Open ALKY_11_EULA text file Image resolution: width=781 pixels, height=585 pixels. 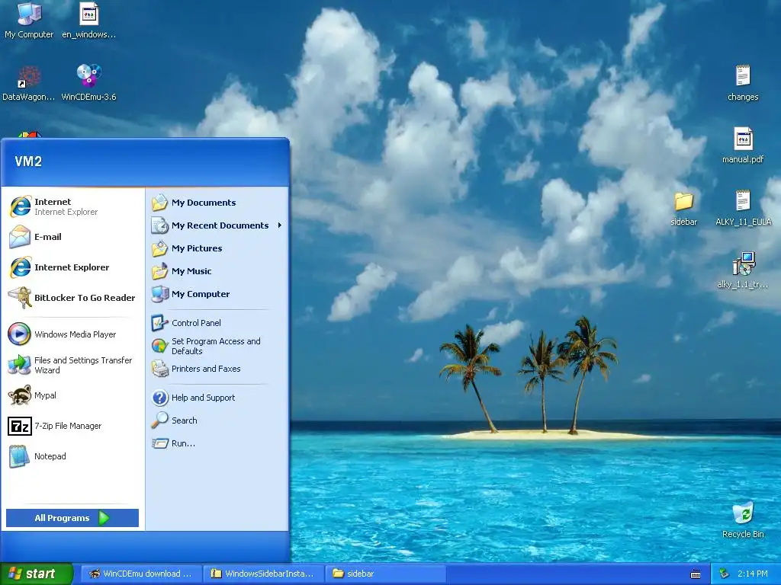743,208
